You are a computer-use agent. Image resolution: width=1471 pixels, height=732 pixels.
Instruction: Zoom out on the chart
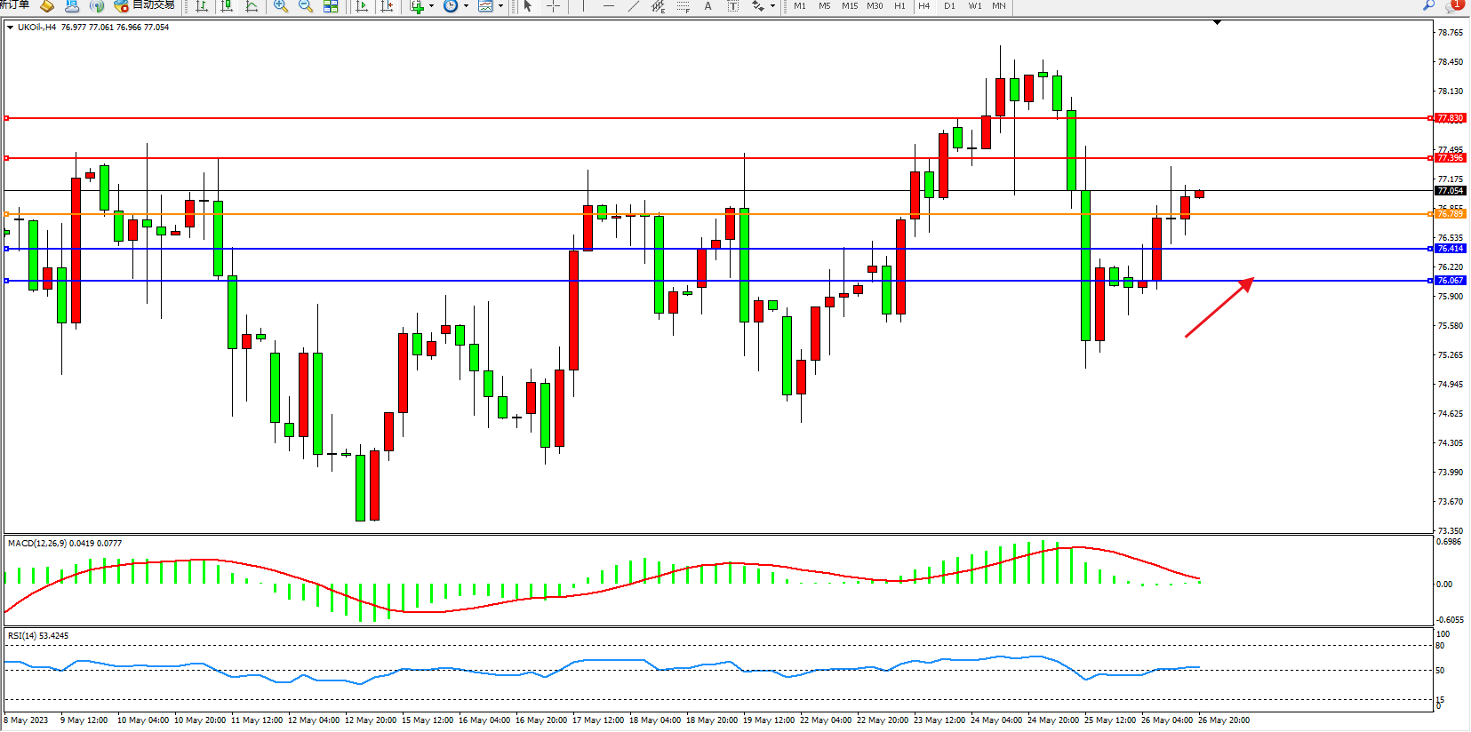tap(306, 6)
